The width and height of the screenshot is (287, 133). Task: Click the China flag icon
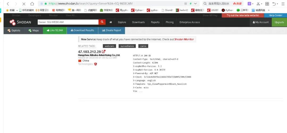(80, 61)
